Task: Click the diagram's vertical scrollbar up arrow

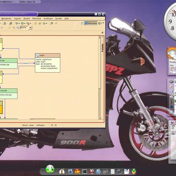Action: pyautogui.click(x=99, y=37)
